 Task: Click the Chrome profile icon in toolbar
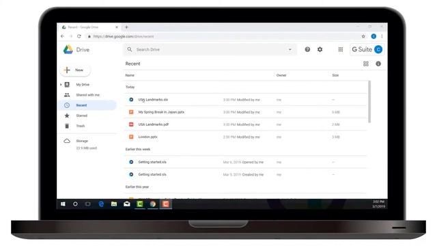pyautogui.click(x=373, y=36)
